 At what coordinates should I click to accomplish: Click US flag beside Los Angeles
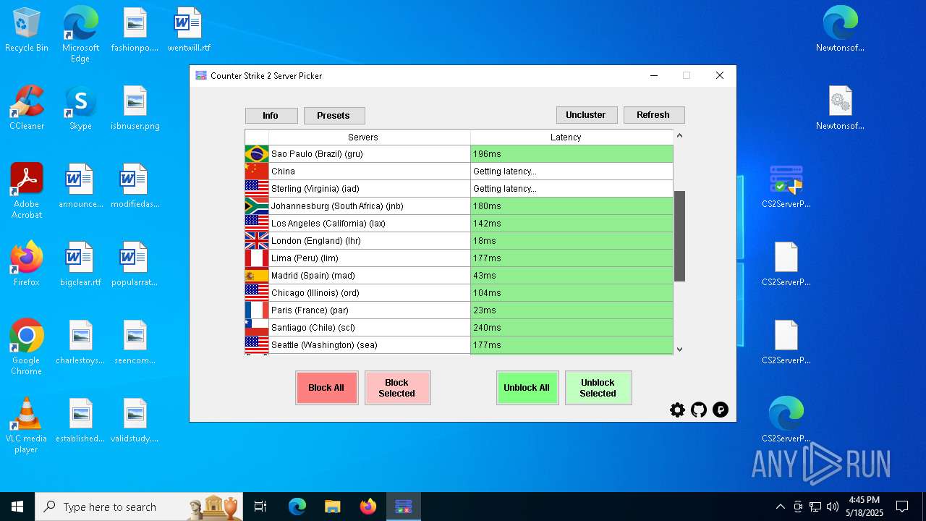click(257, 224)
